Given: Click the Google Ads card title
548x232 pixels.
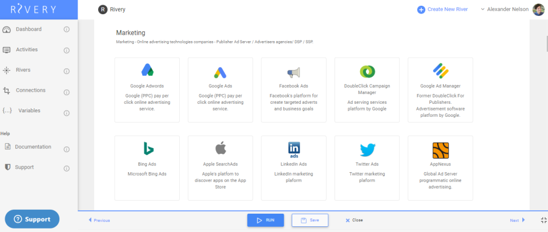Looking at the screenshot, I should [x=220, y=86].
